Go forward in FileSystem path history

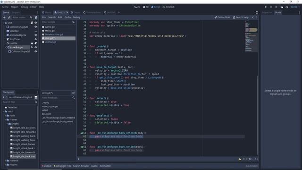pos(7,97)
